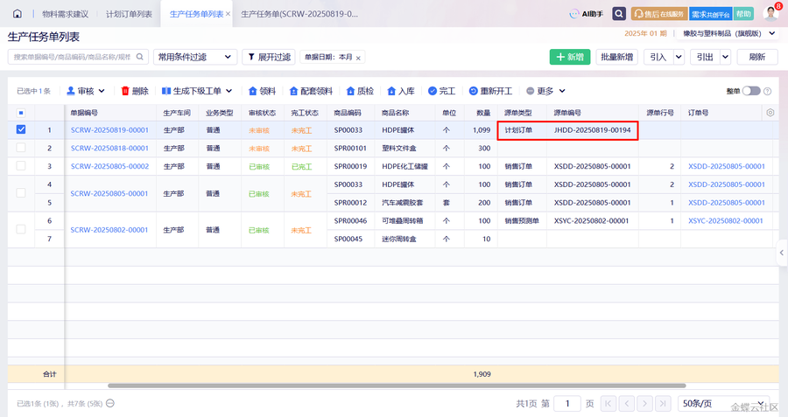Switch to 计划订单列表 tab
The width and height of the screenshot is (788, 417).
[x=130, y=14]
